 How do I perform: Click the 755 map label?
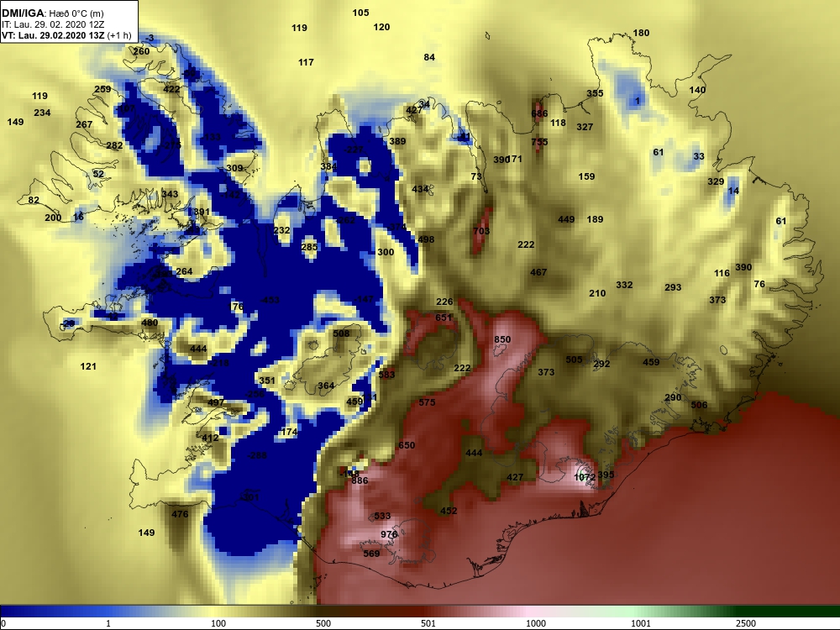[x=539, y=142]
